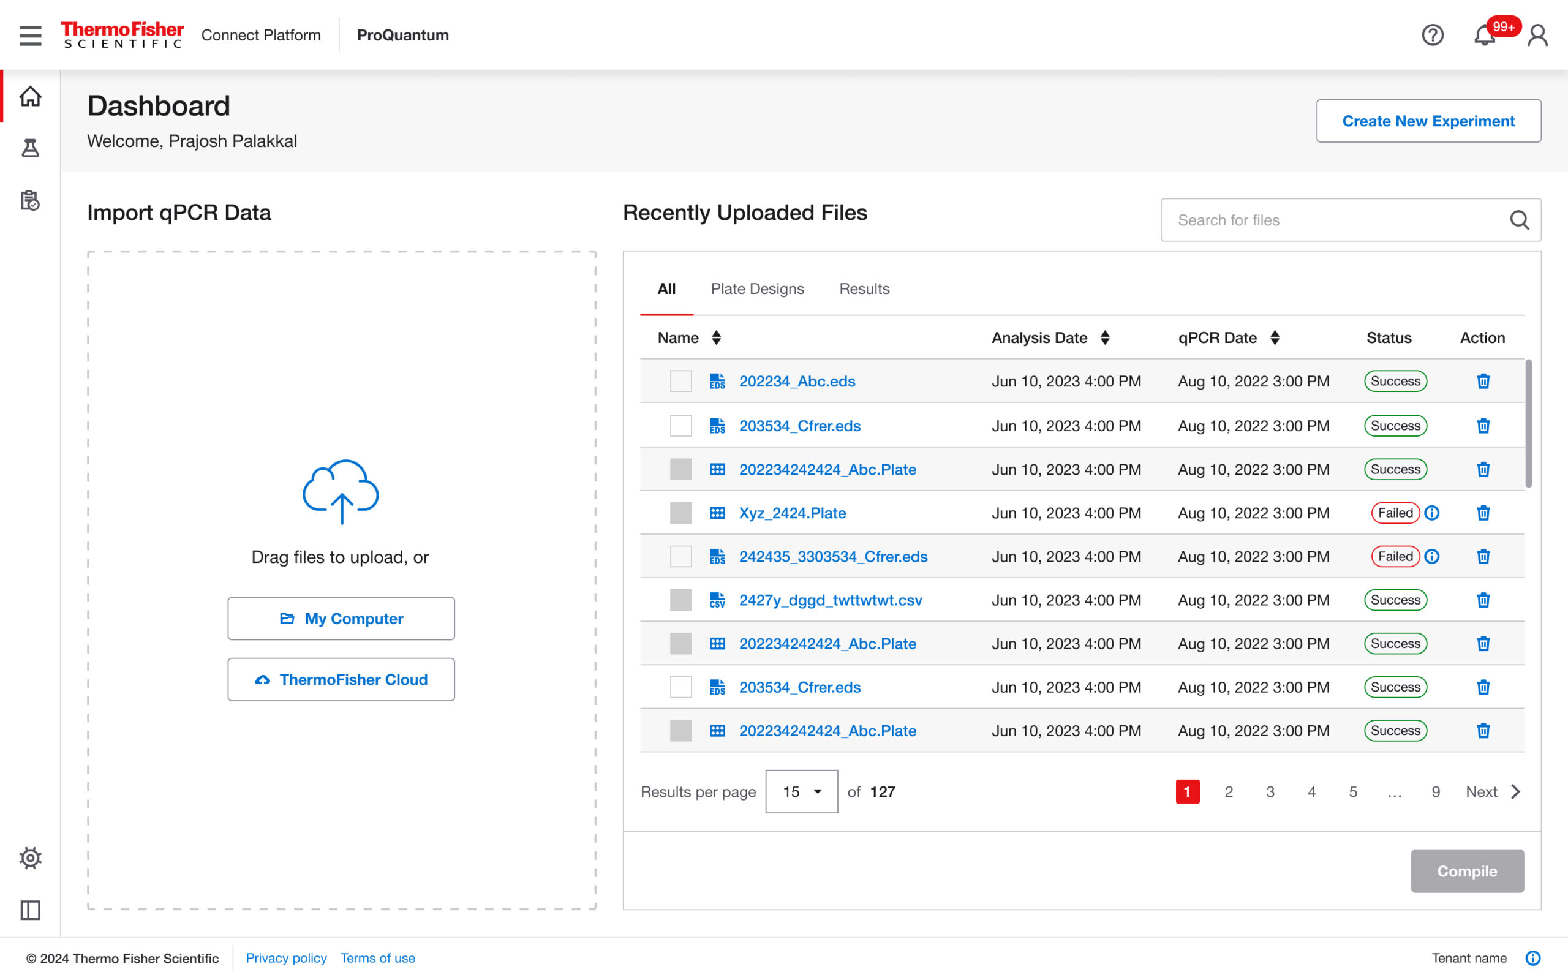This screenshot has height=980, width=1568.
Task: Open the results per page dropdown
Action: tap(801, 791)
